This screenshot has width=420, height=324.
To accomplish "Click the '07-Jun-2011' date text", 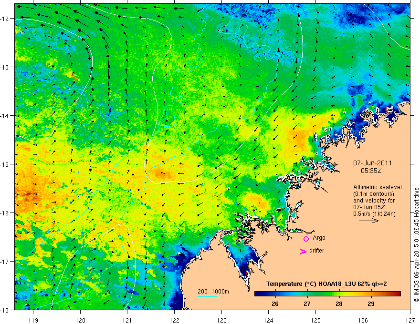I will (372, 163).
